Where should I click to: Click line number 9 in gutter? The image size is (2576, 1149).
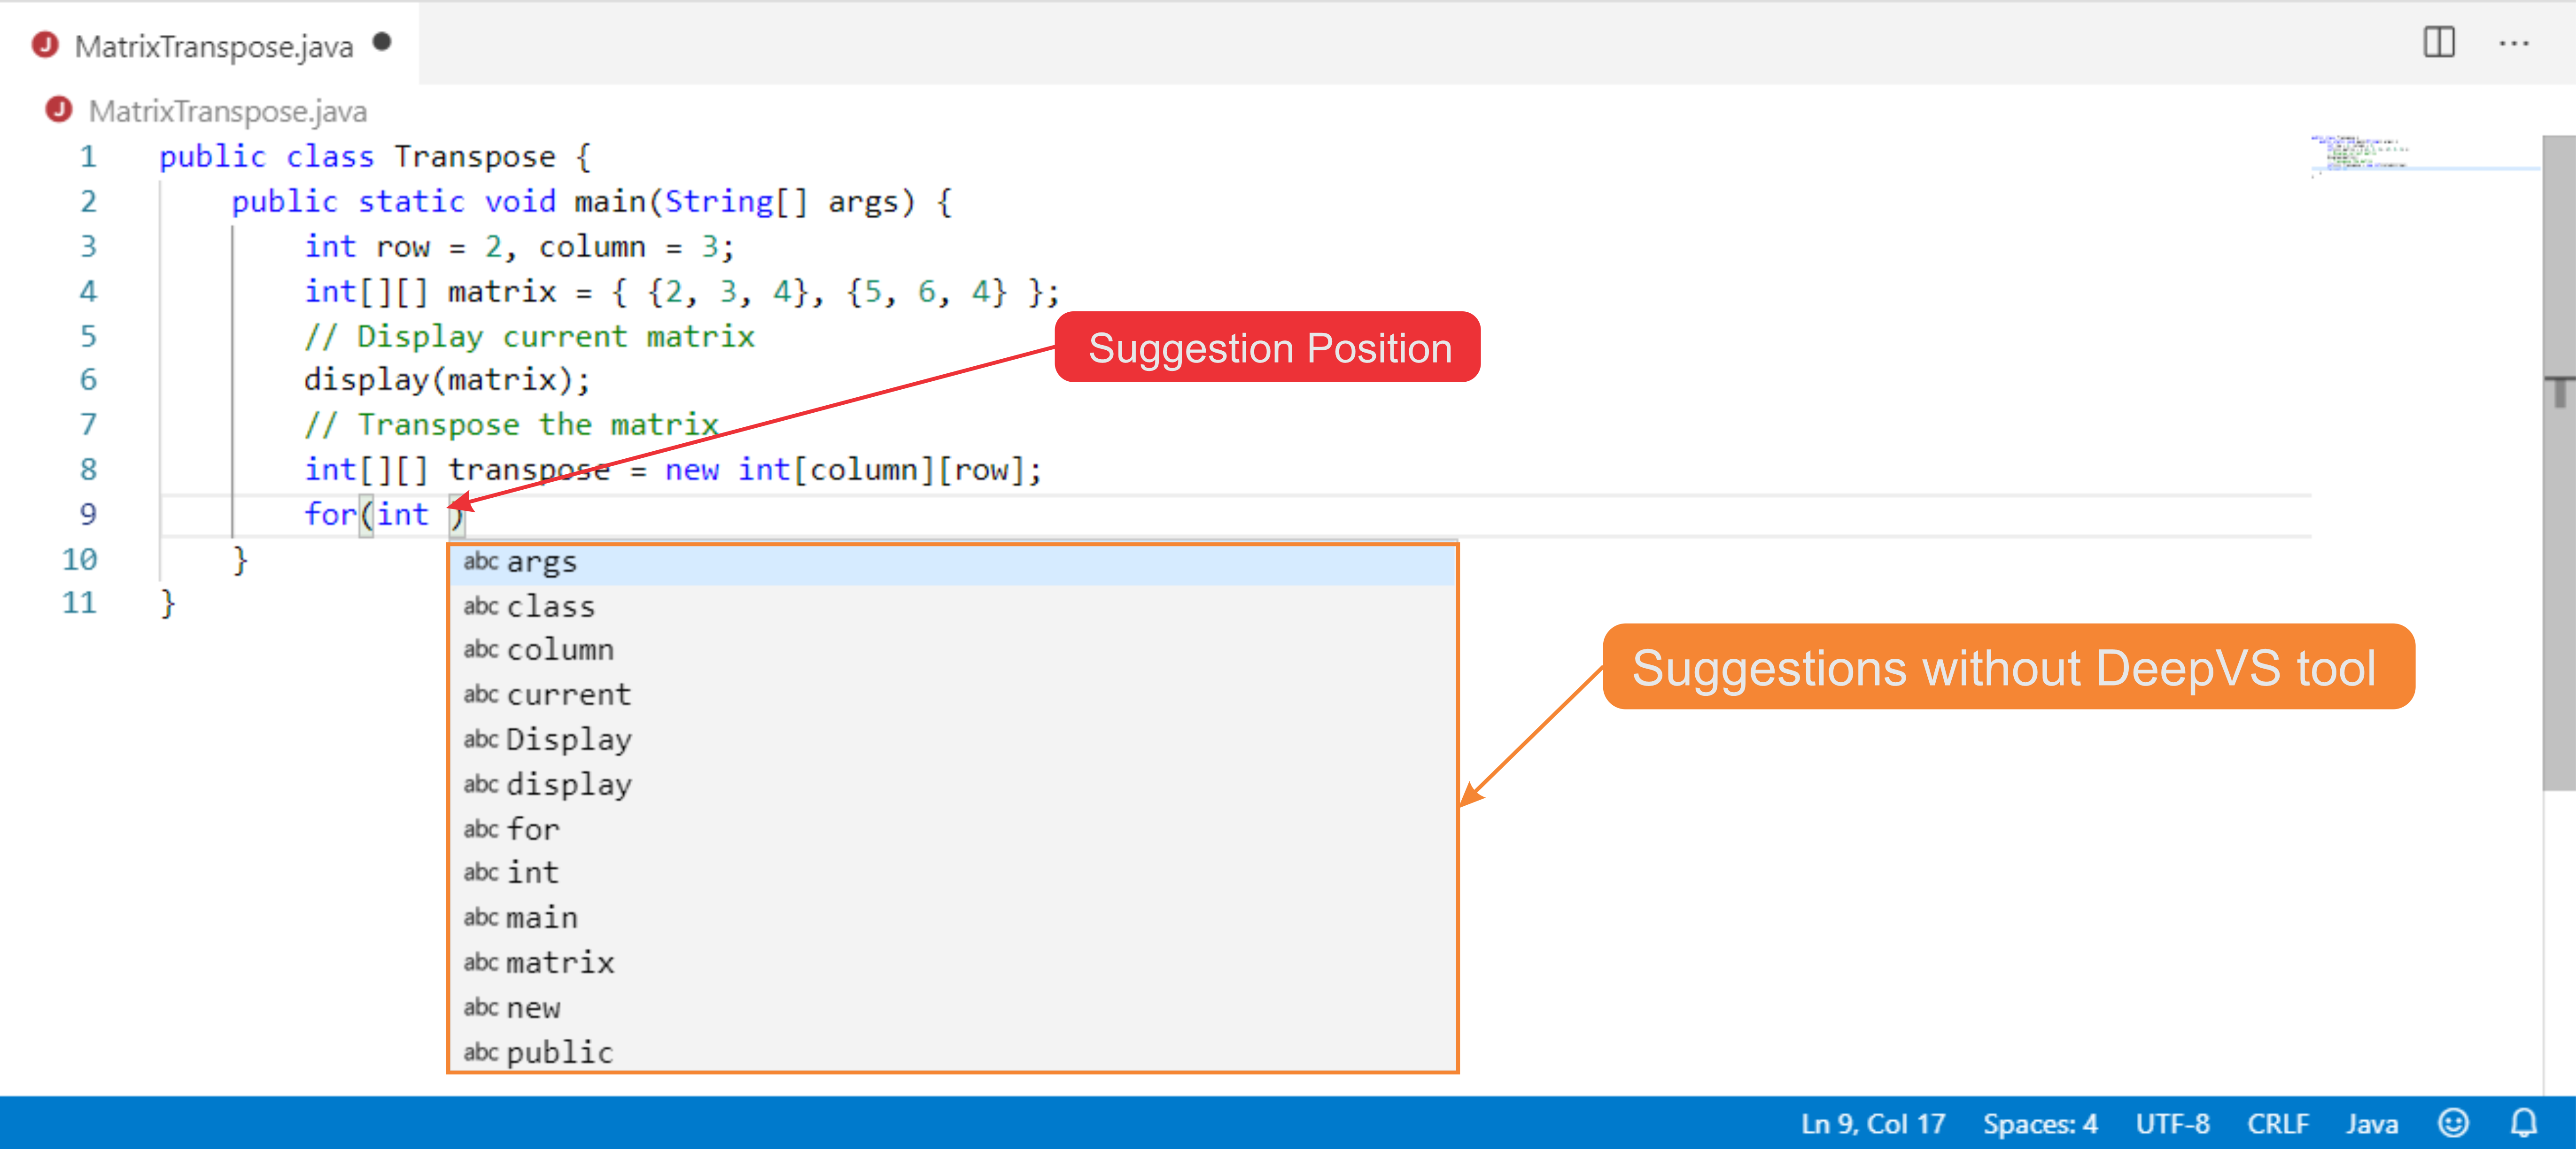(x=88, y=514)
